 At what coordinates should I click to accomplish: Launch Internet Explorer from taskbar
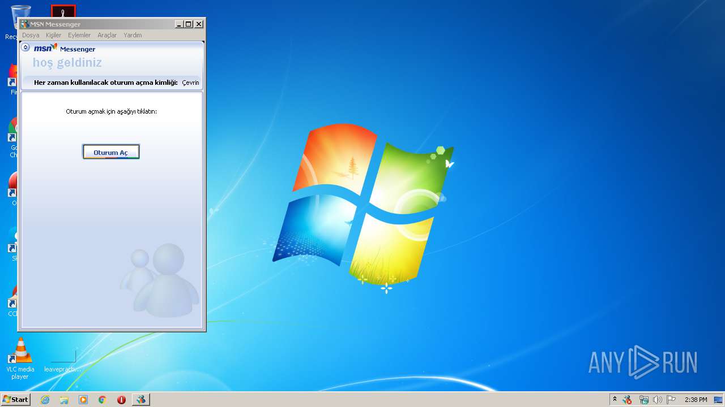pos(45,400)
